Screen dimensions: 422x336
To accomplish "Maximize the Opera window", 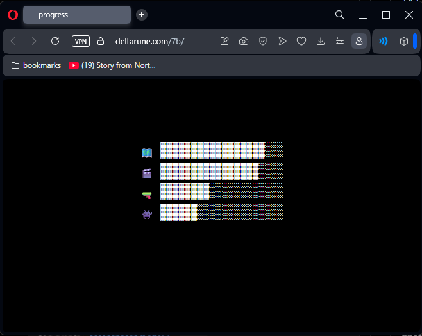I will pos(386,15).
